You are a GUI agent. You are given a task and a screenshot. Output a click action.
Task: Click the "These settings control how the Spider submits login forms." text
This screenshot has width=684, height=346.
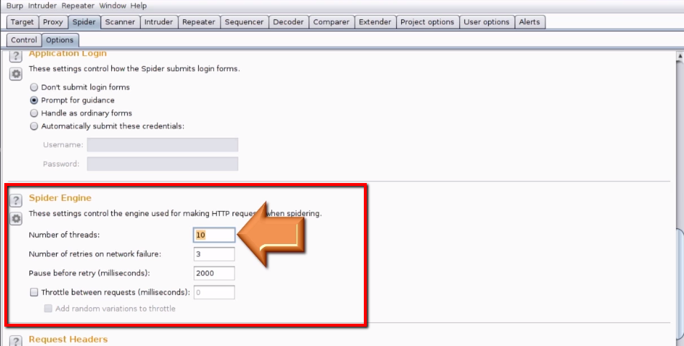134,69
